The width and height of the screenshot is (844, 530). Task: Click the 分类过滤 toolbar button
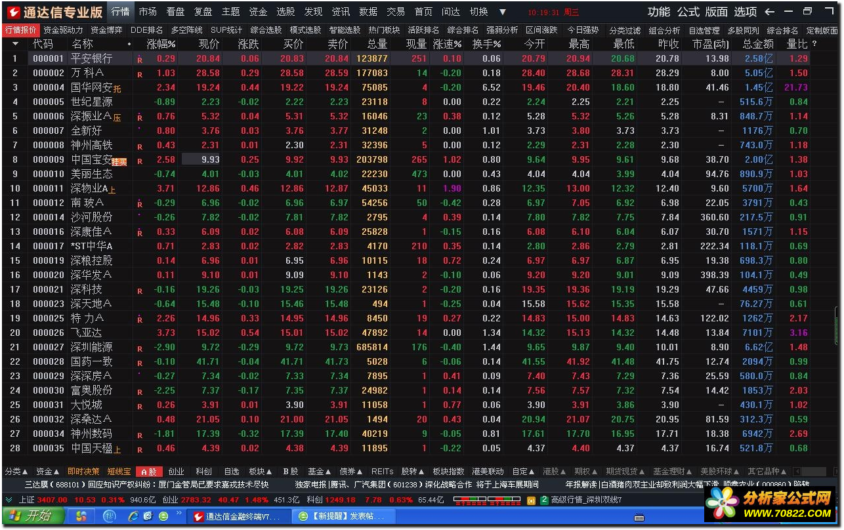pos(625,30)
